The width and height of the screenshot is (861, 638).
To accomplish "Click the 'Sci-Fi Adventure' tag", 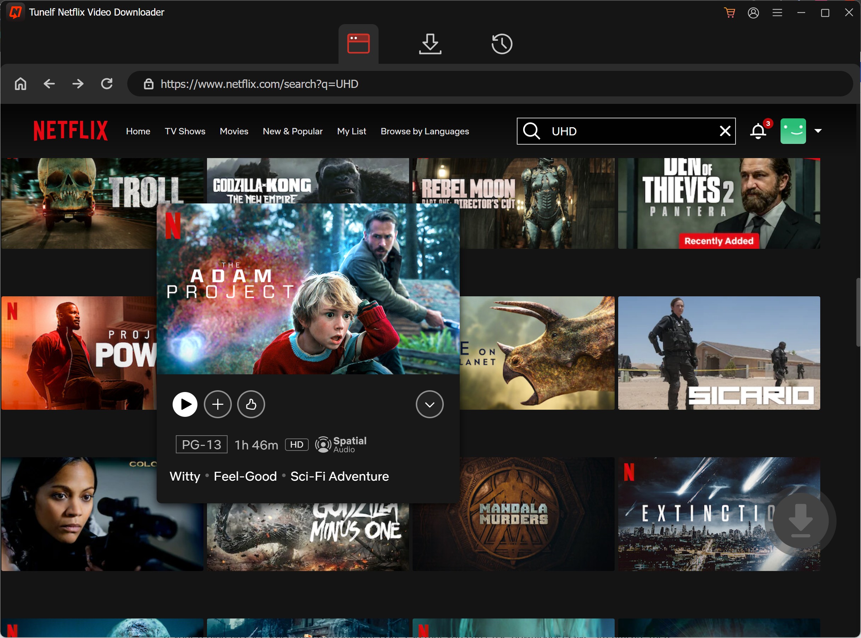I will click(x=340, y=476).
